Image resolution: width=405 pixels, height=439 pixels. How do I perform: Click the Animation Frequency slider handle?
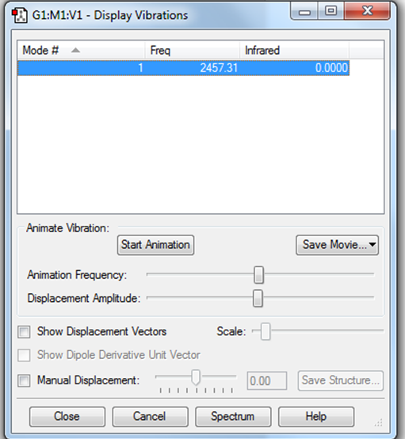(x=258, y=275)
